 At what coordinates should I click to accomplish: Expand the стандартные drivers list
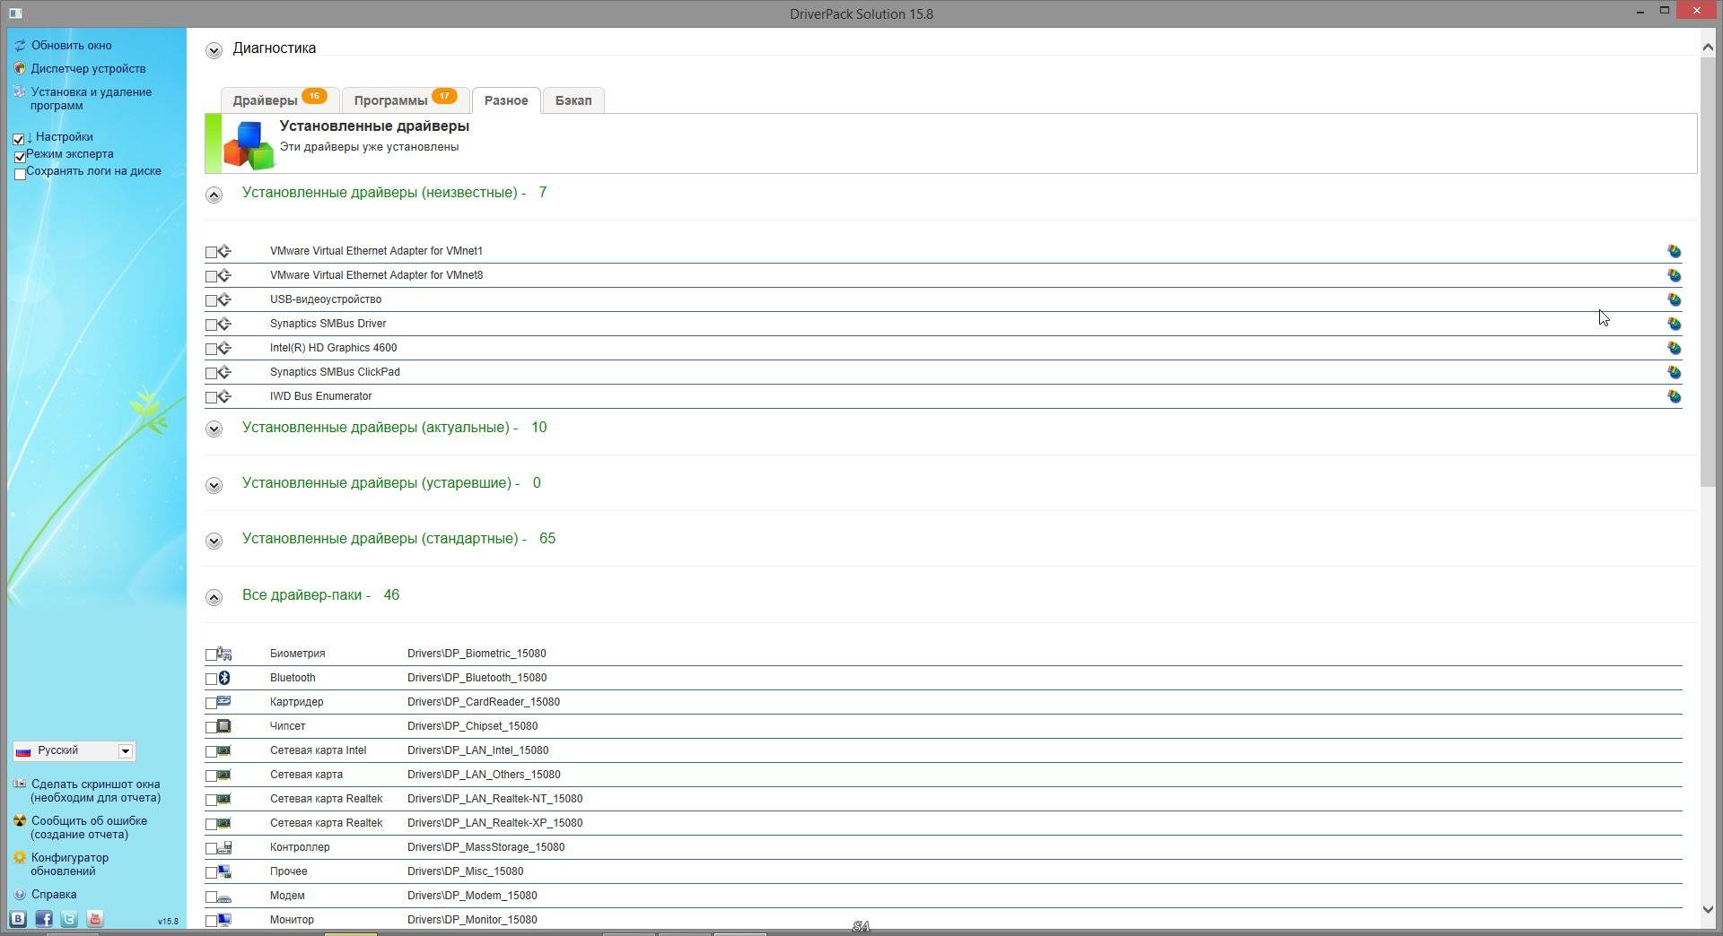point(214,541)
